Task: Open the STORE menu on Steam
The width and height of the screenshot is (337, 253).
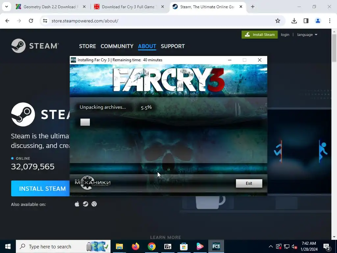Action: (x=88, y=46)
